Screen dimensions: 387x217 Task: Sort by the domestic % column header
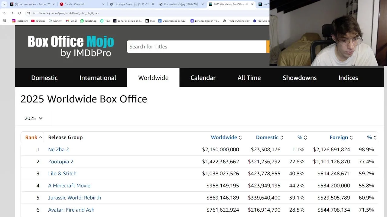(302, 137)
